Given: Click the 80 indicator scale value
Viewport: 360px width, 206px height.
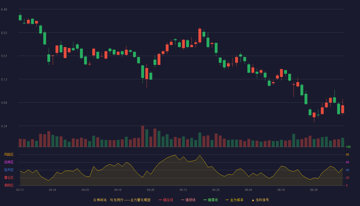Looking at the screenshot, I should (x=347, y=155).
